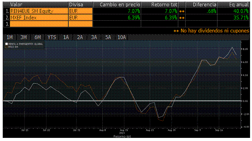Viewport: 252px width, 141px height.
Task: Click the Aug 8 date axis label
Action: tap(102, 130)
